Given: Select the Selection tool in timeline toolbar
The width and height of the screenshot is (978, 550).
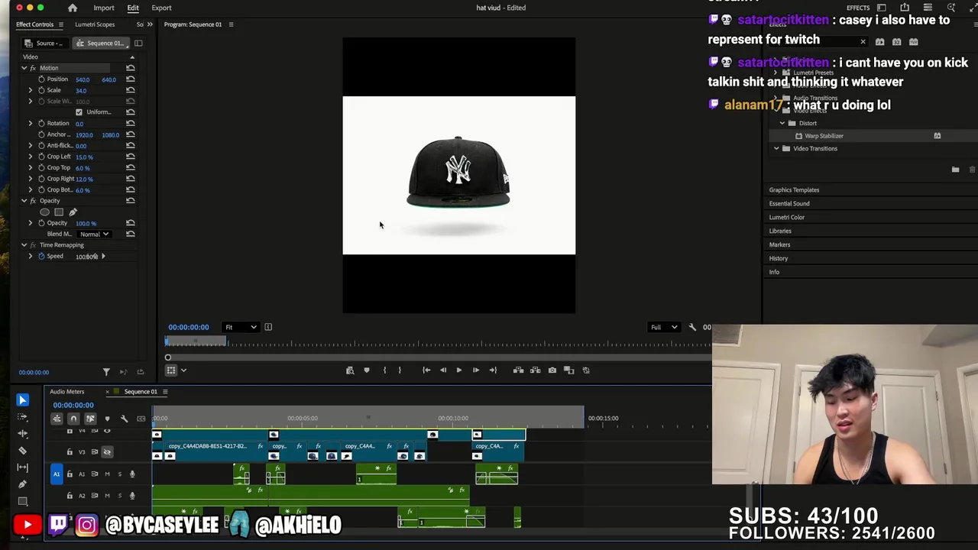Looking at the screenshot, I should (x=22, y=400).
